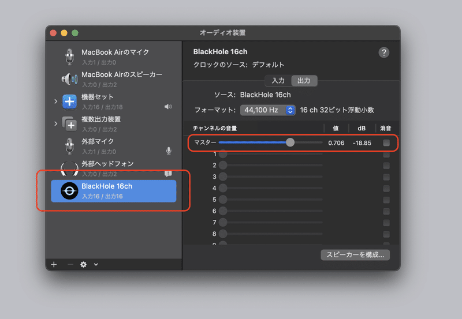Click the blue aggregate device plus icon
Screen dimensions: 462x319
(69, 102)
